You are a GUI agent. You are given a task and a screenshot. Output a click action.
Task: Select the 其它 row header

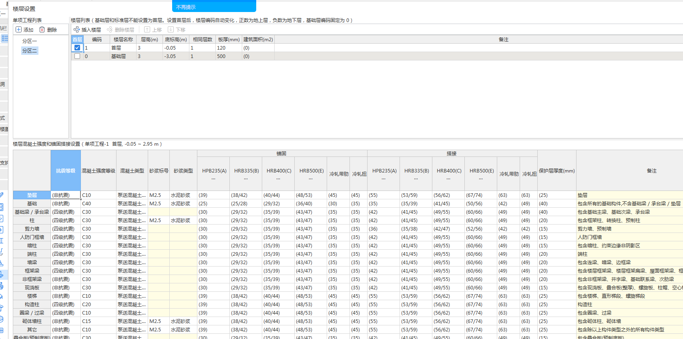[32, 330]
